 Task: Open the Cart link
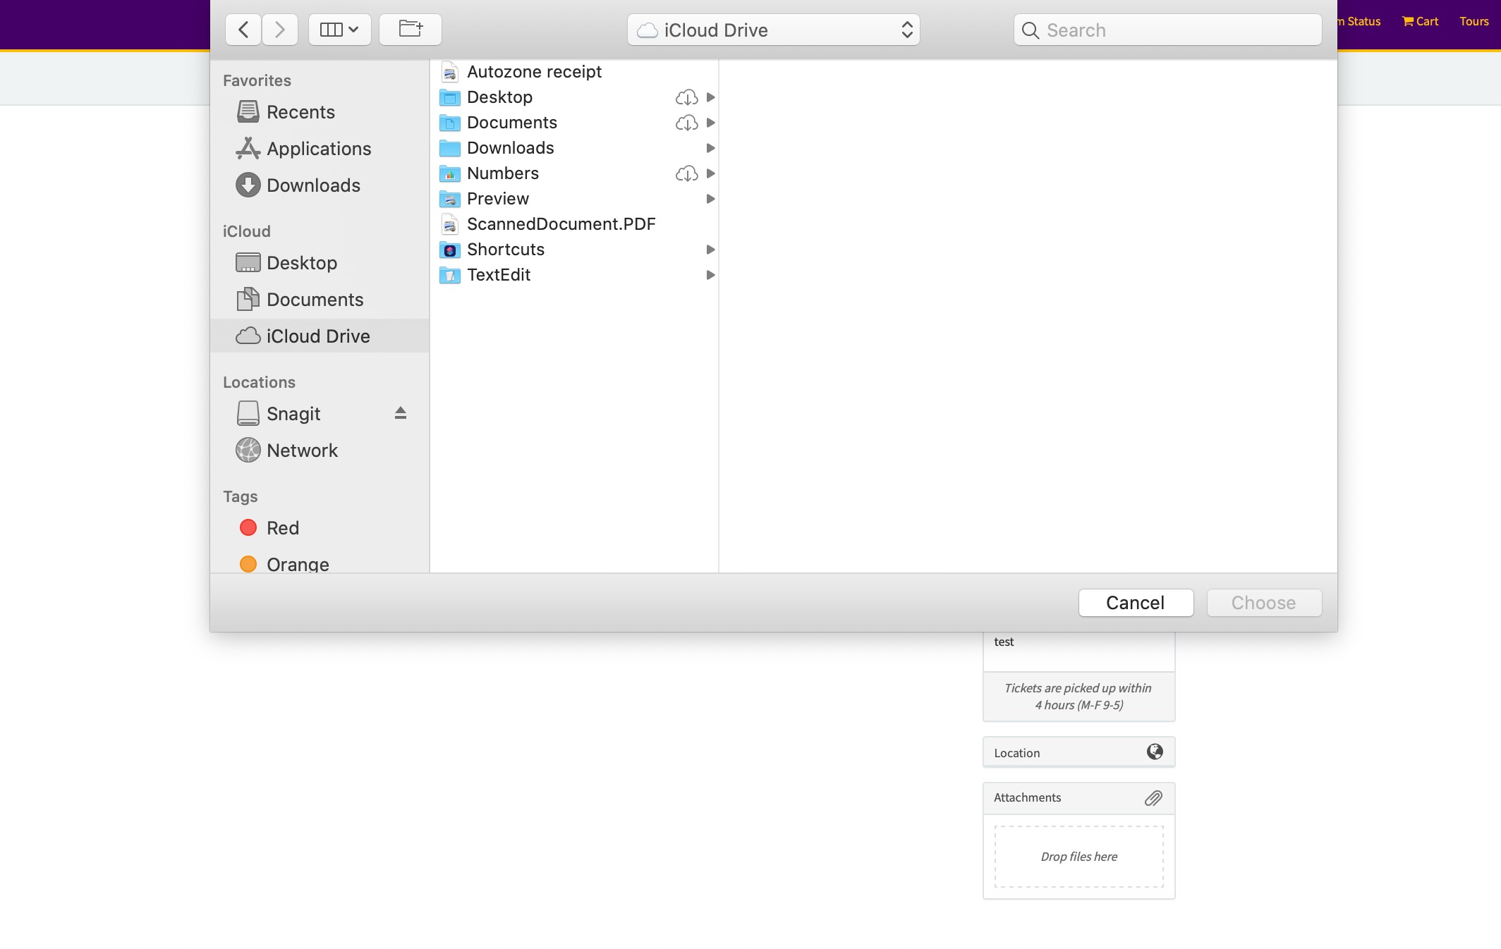click(x=1421, y=21)
